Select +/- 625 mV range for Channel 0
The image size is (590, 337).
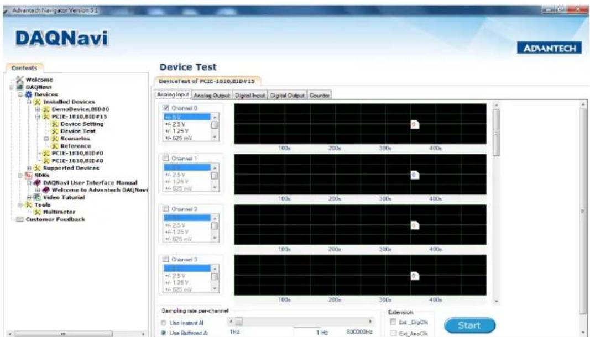tap(187, 139)
